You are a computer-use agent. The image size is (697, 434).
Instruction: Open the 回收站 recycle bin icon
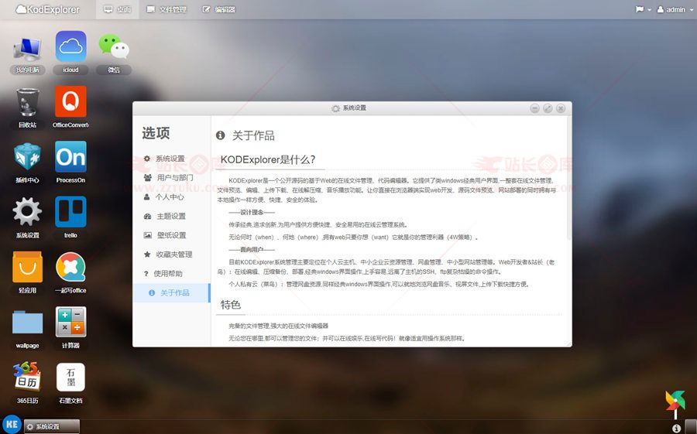coord(27,108)
